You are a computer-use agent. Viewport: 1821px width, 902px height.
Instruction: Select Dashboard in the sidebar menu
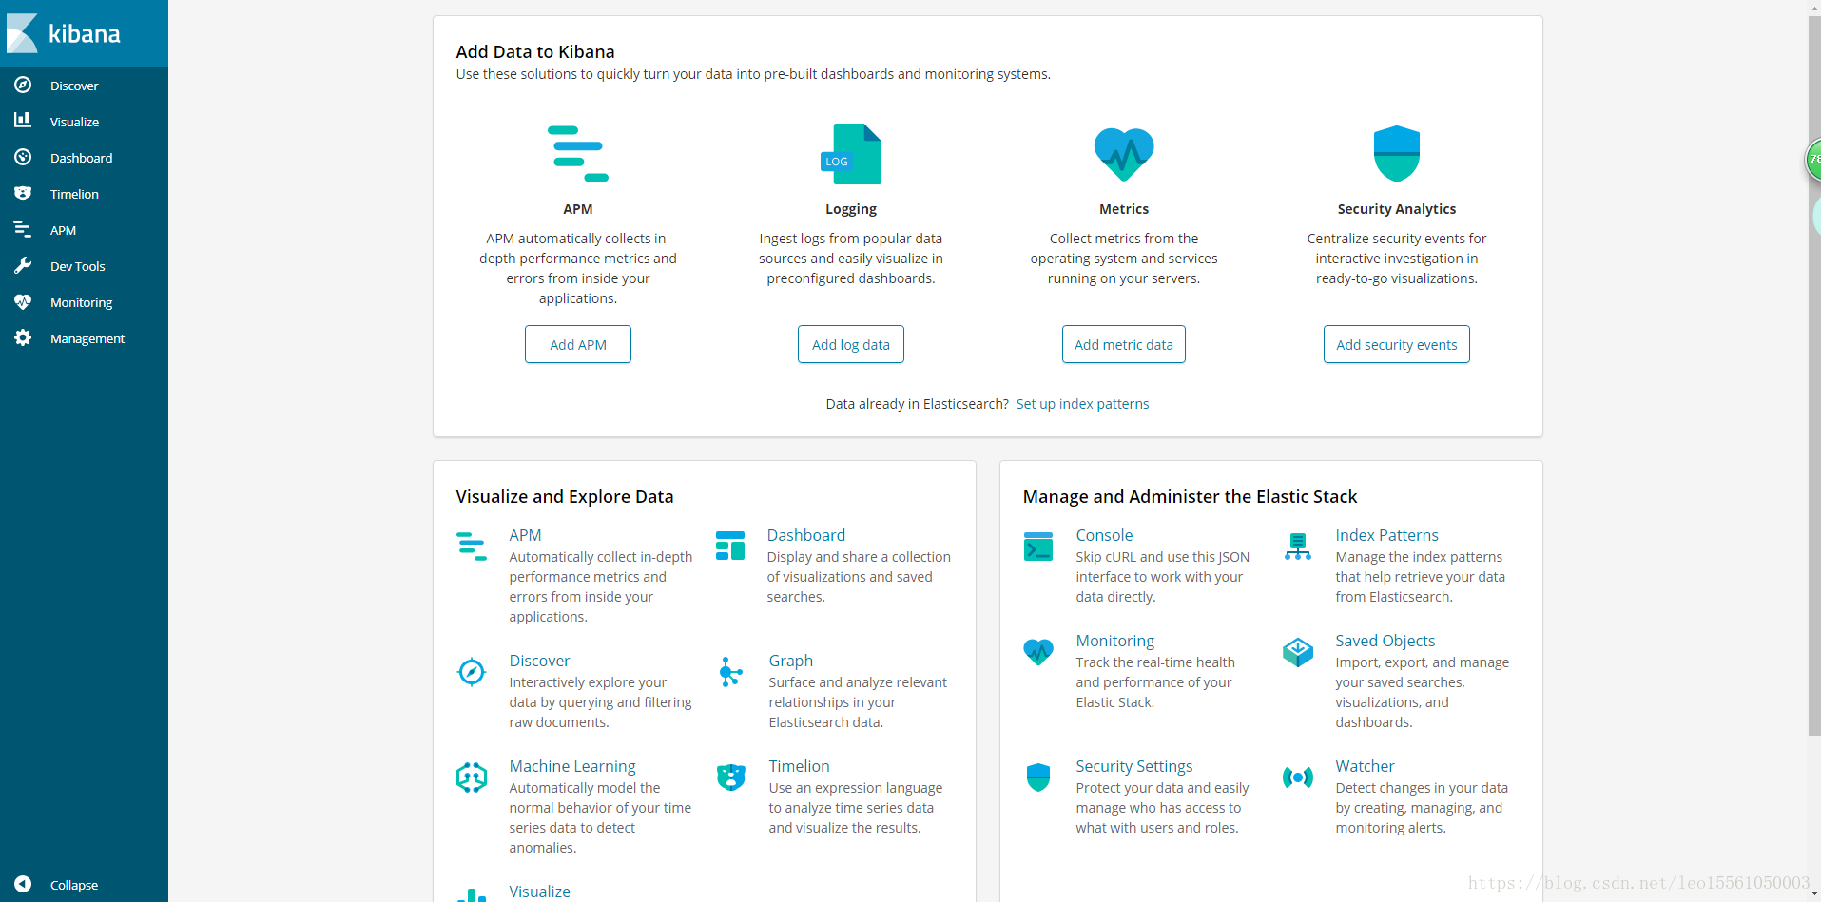click(x=81, y=158)
